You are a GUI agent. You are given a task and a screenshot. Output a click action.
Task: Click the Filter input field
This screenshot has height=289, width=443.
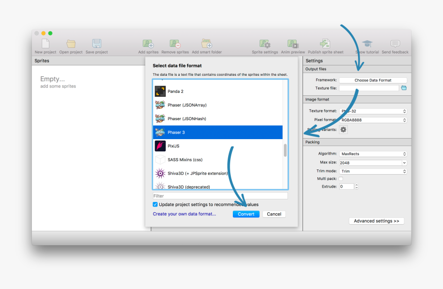220,196
